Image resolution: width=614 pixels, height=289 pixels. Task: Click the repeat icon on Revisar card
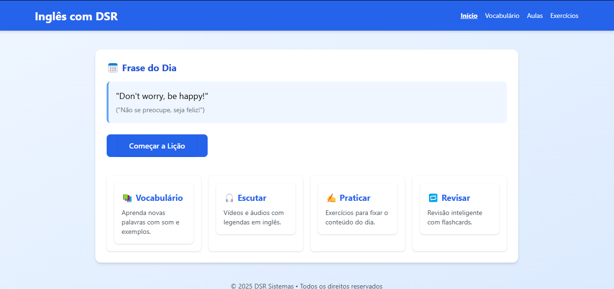(433, 198)
